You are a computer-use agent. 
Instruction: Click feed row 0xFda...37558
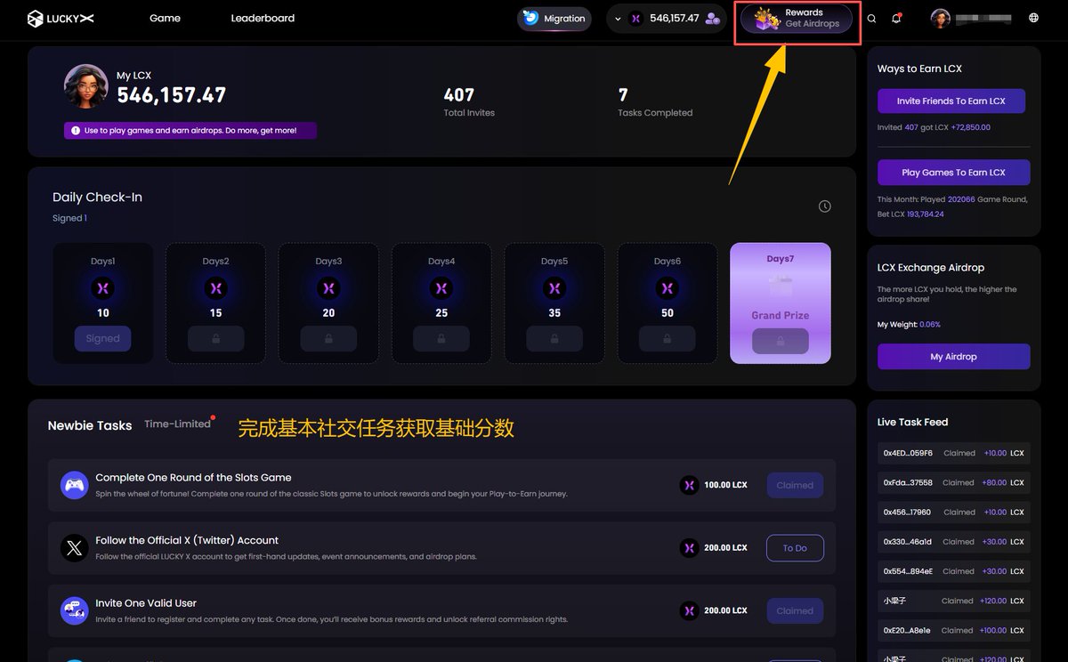[954, 482]
